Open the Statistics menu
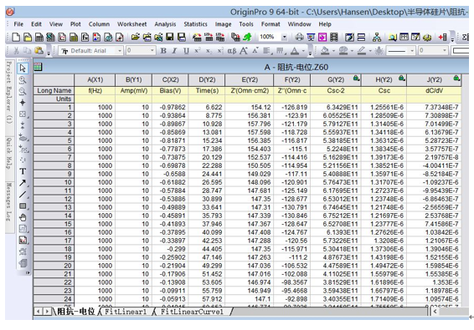The width and height of the screenshot is (474, 330). click(195, 24)
